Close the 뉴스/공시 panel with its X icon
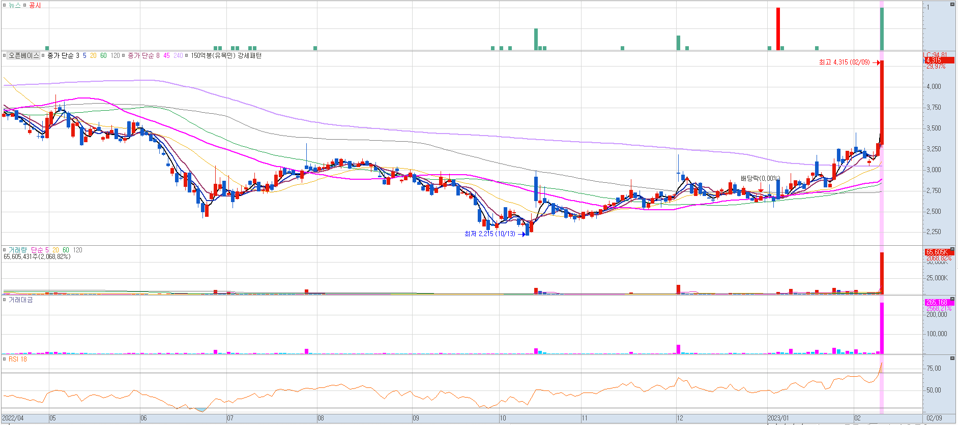 click(952, 4)
